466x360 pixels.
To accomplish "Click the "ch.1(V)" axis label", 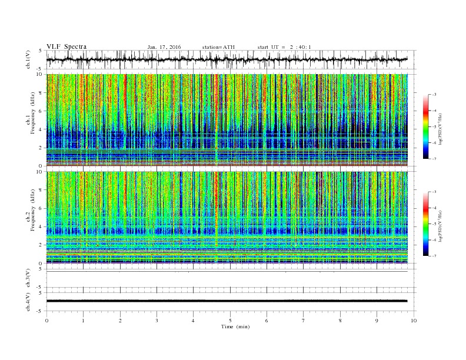I will pyautogui.click(x=28, y=59).
